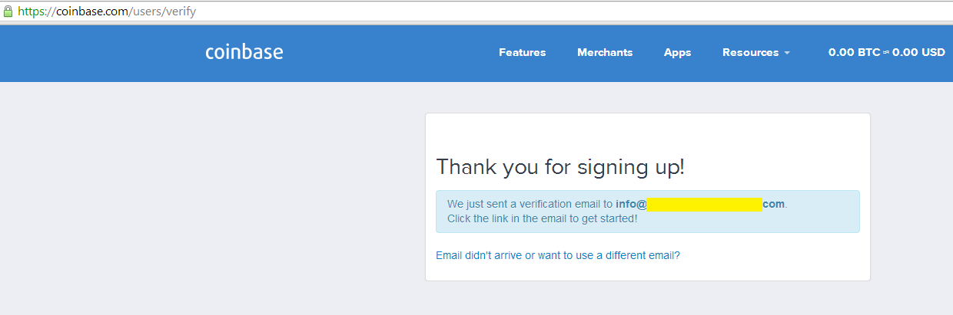Click the bold info@ email prefix
953x315 pixels.
pyautogui.click(x=631, y=204)
